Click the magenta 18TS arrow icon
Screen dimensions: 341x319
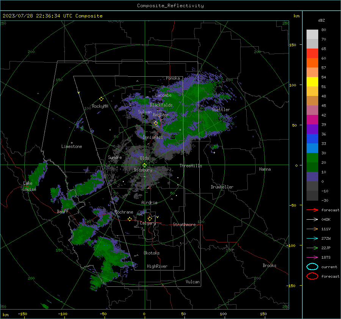click(x=312, y=257)
